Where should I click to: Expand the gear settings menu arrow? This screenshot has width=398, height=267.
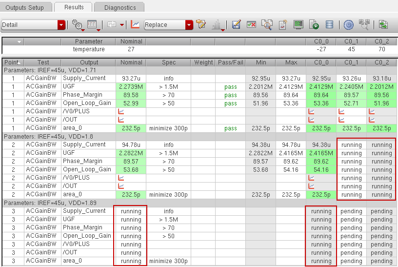[x=82, y=28]
